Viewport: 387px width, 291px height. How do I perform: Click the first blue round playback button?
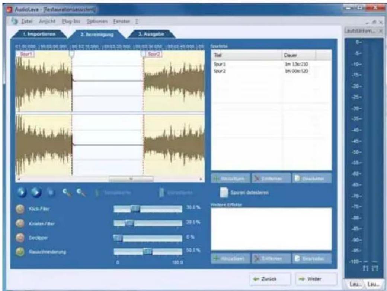(x=22, y=192)
